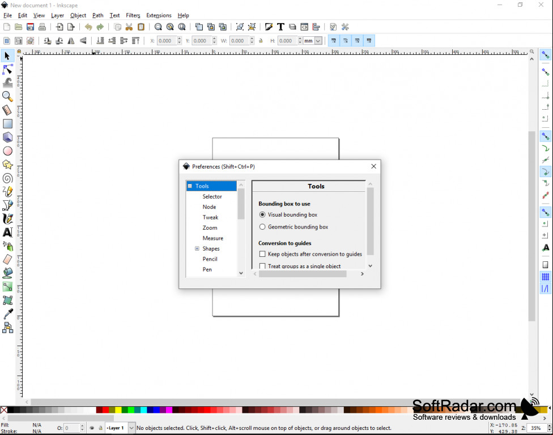The width and height of the screenshot is (553, 435).
Task: Expand the Shapes tree node
Action: pos(197,248)
